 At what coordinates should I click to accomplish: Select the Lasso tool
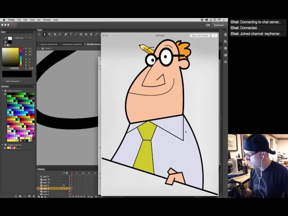[x=60, y=34]
